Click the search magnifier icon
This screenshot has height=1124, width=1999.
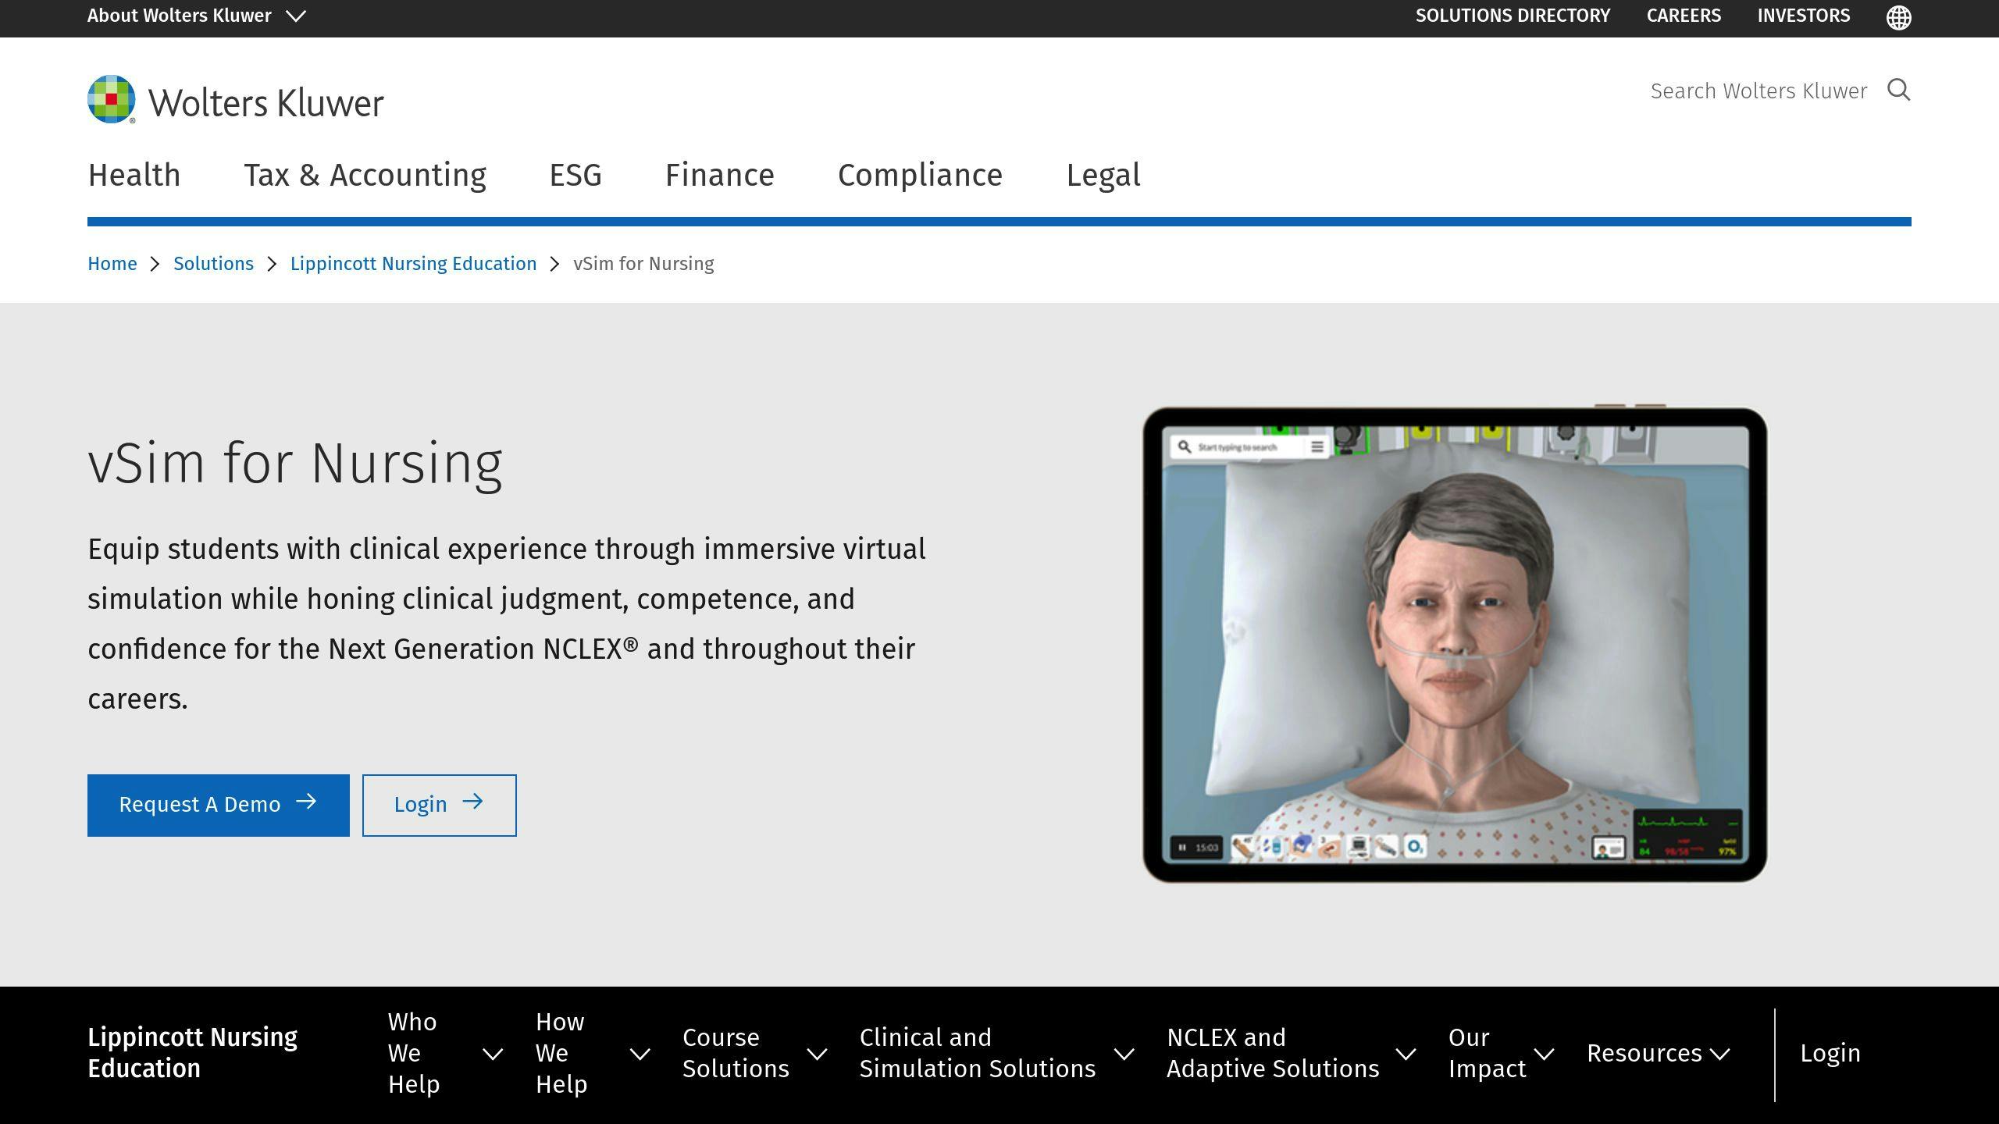click(x=1898, y=91)
